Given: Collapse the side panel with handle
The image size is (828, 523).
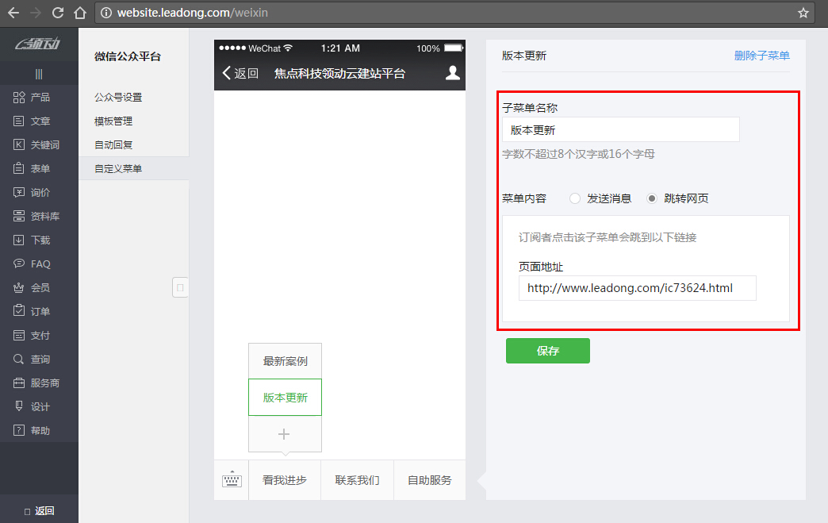Looking at the screenshot, I should pyautogui.click(x=180, y=287).
